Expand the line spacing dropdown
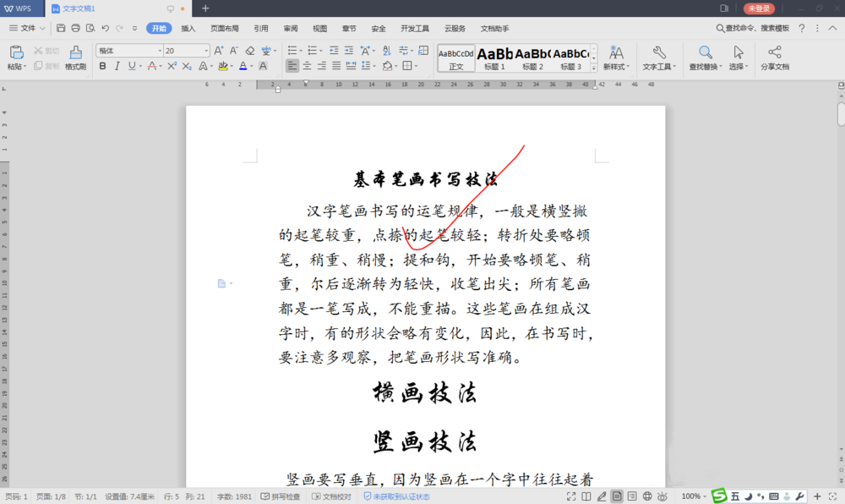Viewport: 845px width, 504px height. tap(373, 66)
